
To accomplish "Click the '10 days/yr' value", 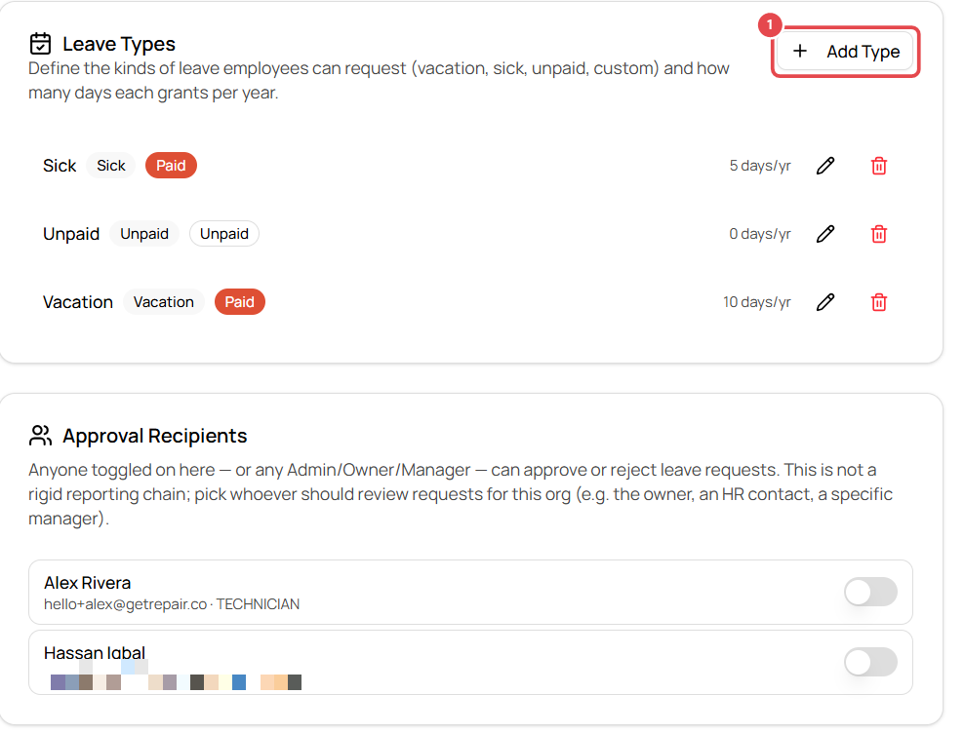I will [757, 302].
